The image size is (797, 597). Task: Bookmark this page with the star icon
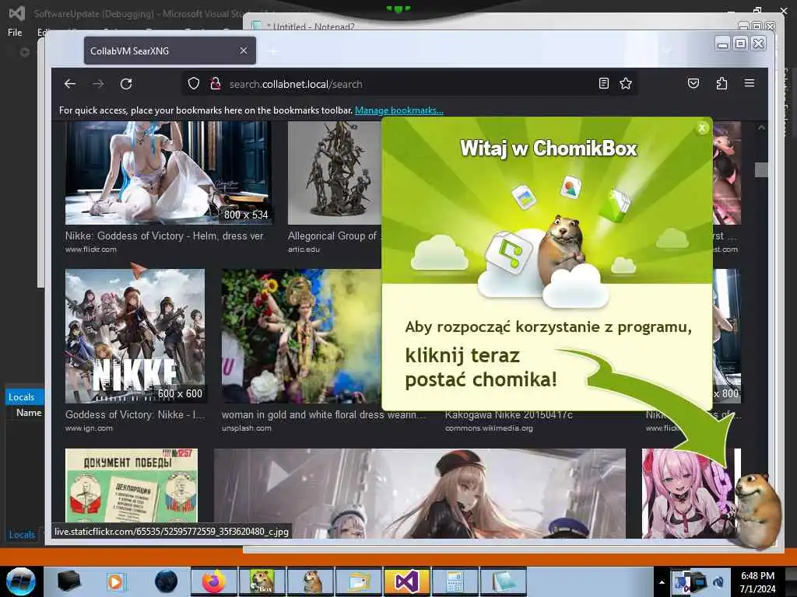tap(626, 83)
